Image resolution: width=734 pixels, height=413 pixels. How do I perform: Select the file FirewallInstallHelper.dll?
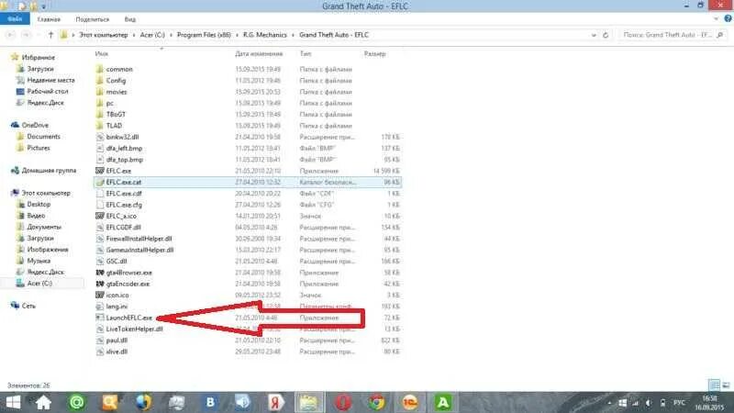pos(139,239)
